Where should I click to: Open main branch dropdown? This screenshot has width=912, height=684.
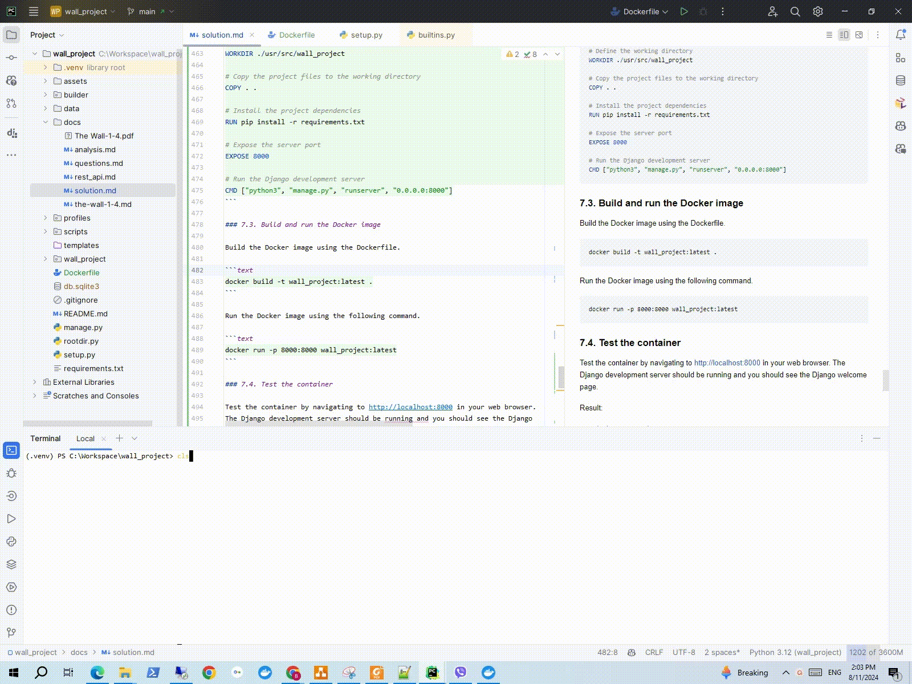(150, 11)
